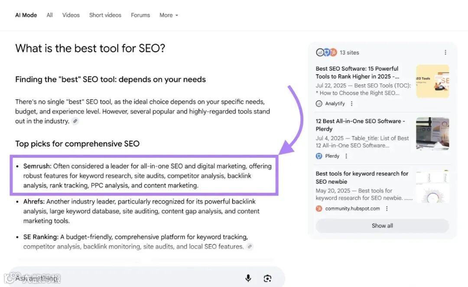Viewport: 468px width, 287px height.
Task: Click the Analytify favicon icon
Action: [x=319, y=104]
